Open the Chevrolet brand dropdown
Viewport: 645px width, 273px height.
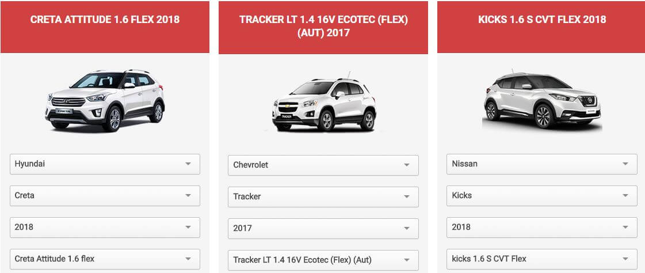323,165
